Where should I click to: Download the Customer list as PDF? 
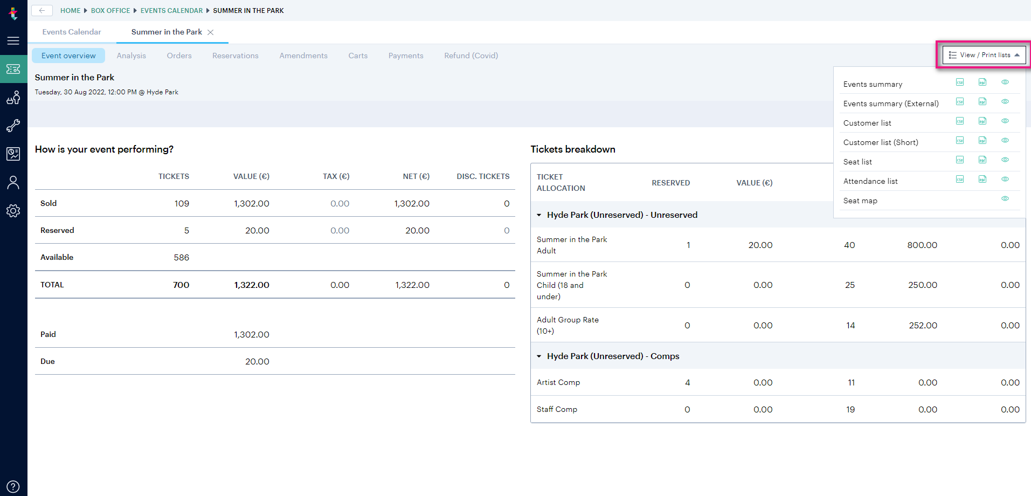pyautogui.click(x=982, y=121)
